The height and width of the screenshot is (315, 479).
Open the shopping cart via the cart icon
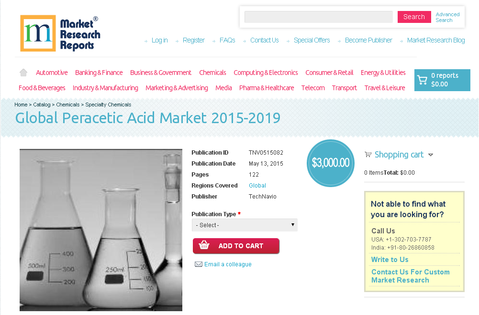423,80
